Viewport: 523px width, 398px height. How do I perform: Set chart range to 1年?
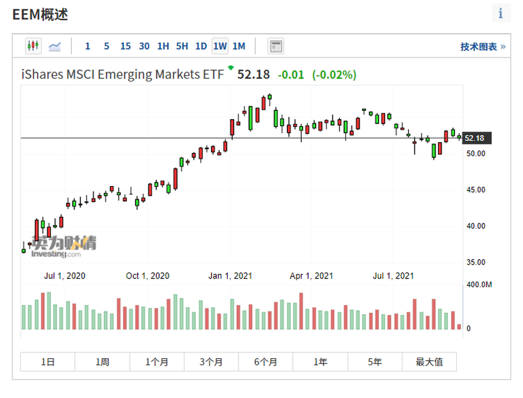click(320, 362)
